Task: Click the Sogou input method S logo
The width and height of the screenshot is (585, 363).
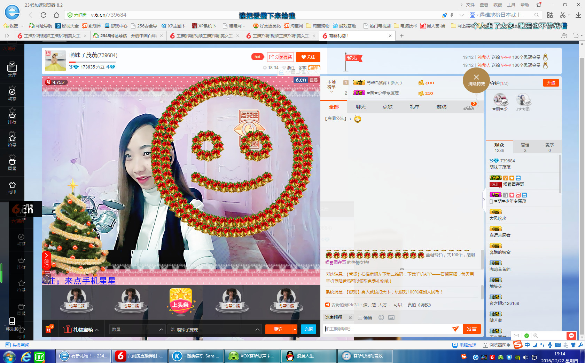Action: 518,345
